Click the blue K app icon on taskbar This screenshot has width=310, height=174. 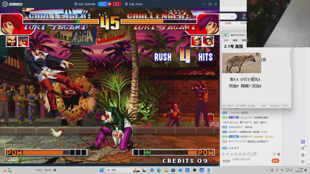click(x=188, y=170)
